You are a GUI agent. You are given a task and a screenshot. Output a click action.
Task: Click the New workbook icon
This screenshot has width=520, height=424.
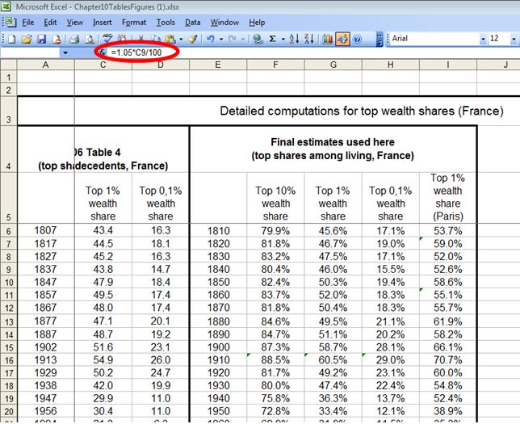(11, 39)
